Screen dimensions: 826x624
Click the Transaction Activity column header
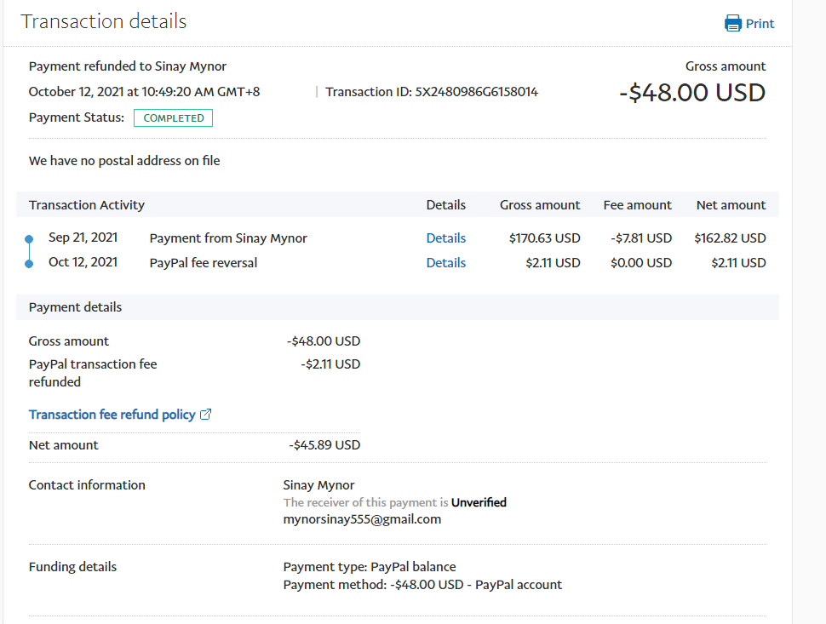(87, 205)
